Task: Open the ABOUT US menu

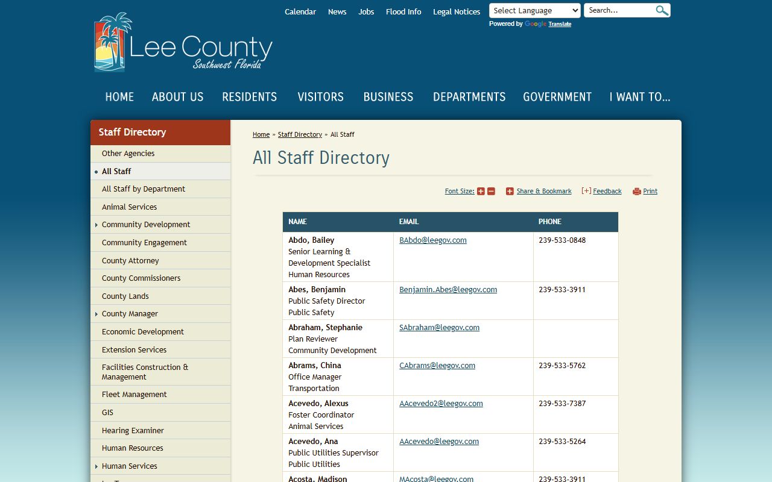Action: click(178, 97)
